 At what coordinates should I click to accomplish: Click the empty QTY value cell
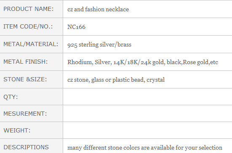(x=147, y=97)
